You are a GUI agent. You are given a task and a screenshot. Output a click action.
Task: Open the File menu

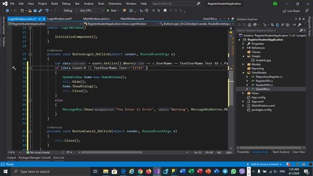[x=12, y=3]
